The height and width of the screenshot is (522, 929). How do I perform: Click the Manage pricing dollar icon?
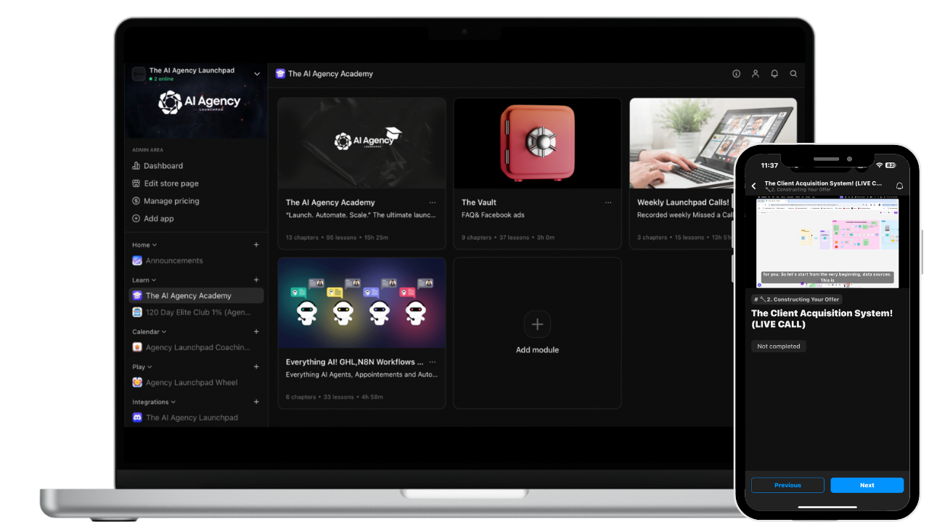(136, 201)
